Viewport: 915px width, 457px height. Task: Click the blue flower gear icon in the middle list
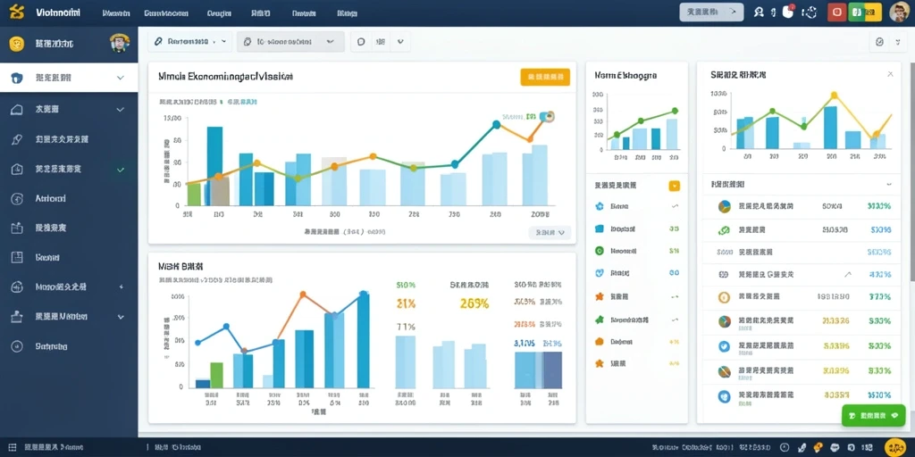599,206
